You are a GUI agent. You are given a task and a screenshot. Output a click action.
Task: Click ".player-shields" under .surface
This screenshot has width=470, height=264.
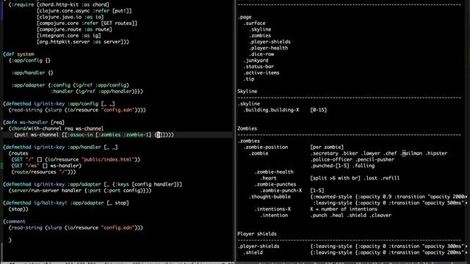coord(270,42)
